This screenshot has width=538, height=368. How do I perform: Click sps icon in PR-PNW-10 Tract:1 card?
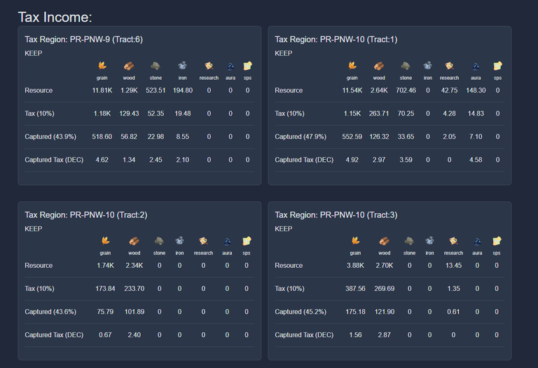tap(497, 66)
